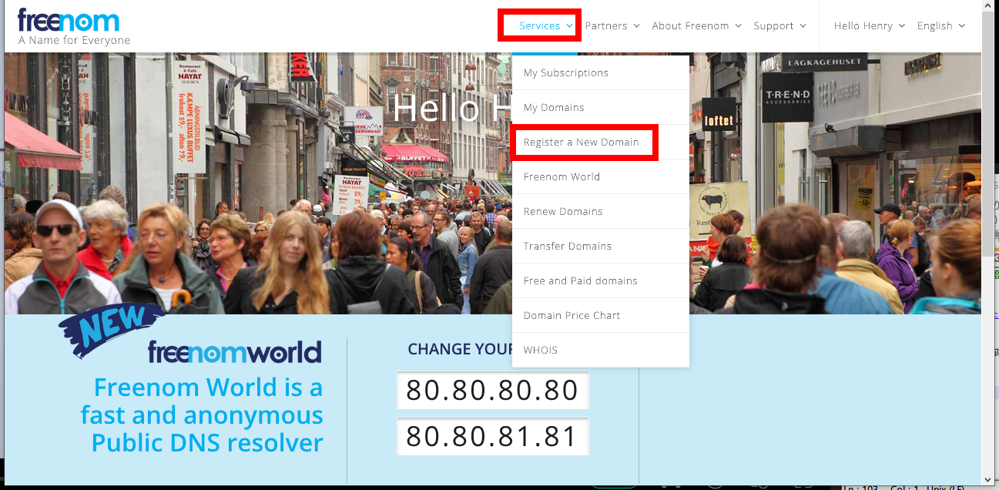Image resolution: width=999 pixels, height=490 pixels.
Task: Expand the Partners menu
Action: (612, 25)
